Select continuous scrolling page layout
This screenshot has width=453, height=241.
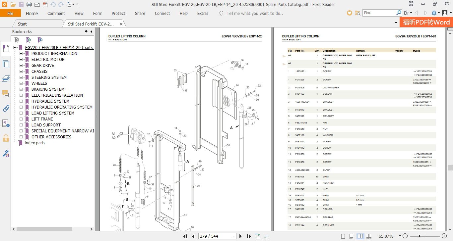[x=351, y=236]
